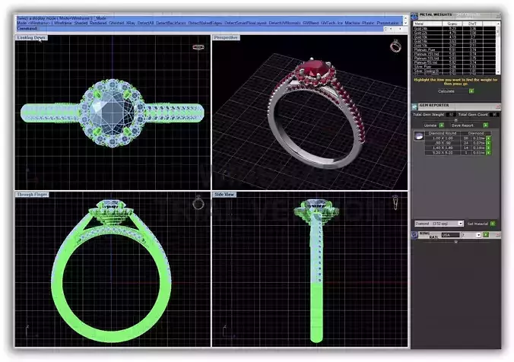Viewport: 514px width, 362px height.
Task: Select Silver Pure row in metals table
Action: point(455,67)
